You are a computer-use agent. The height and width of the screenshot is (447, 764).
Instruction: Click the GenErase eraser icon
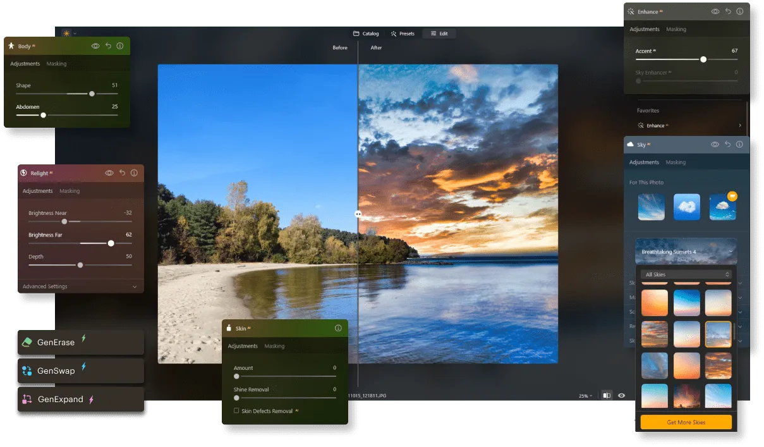pyautogui.click(x=27, y=342)
